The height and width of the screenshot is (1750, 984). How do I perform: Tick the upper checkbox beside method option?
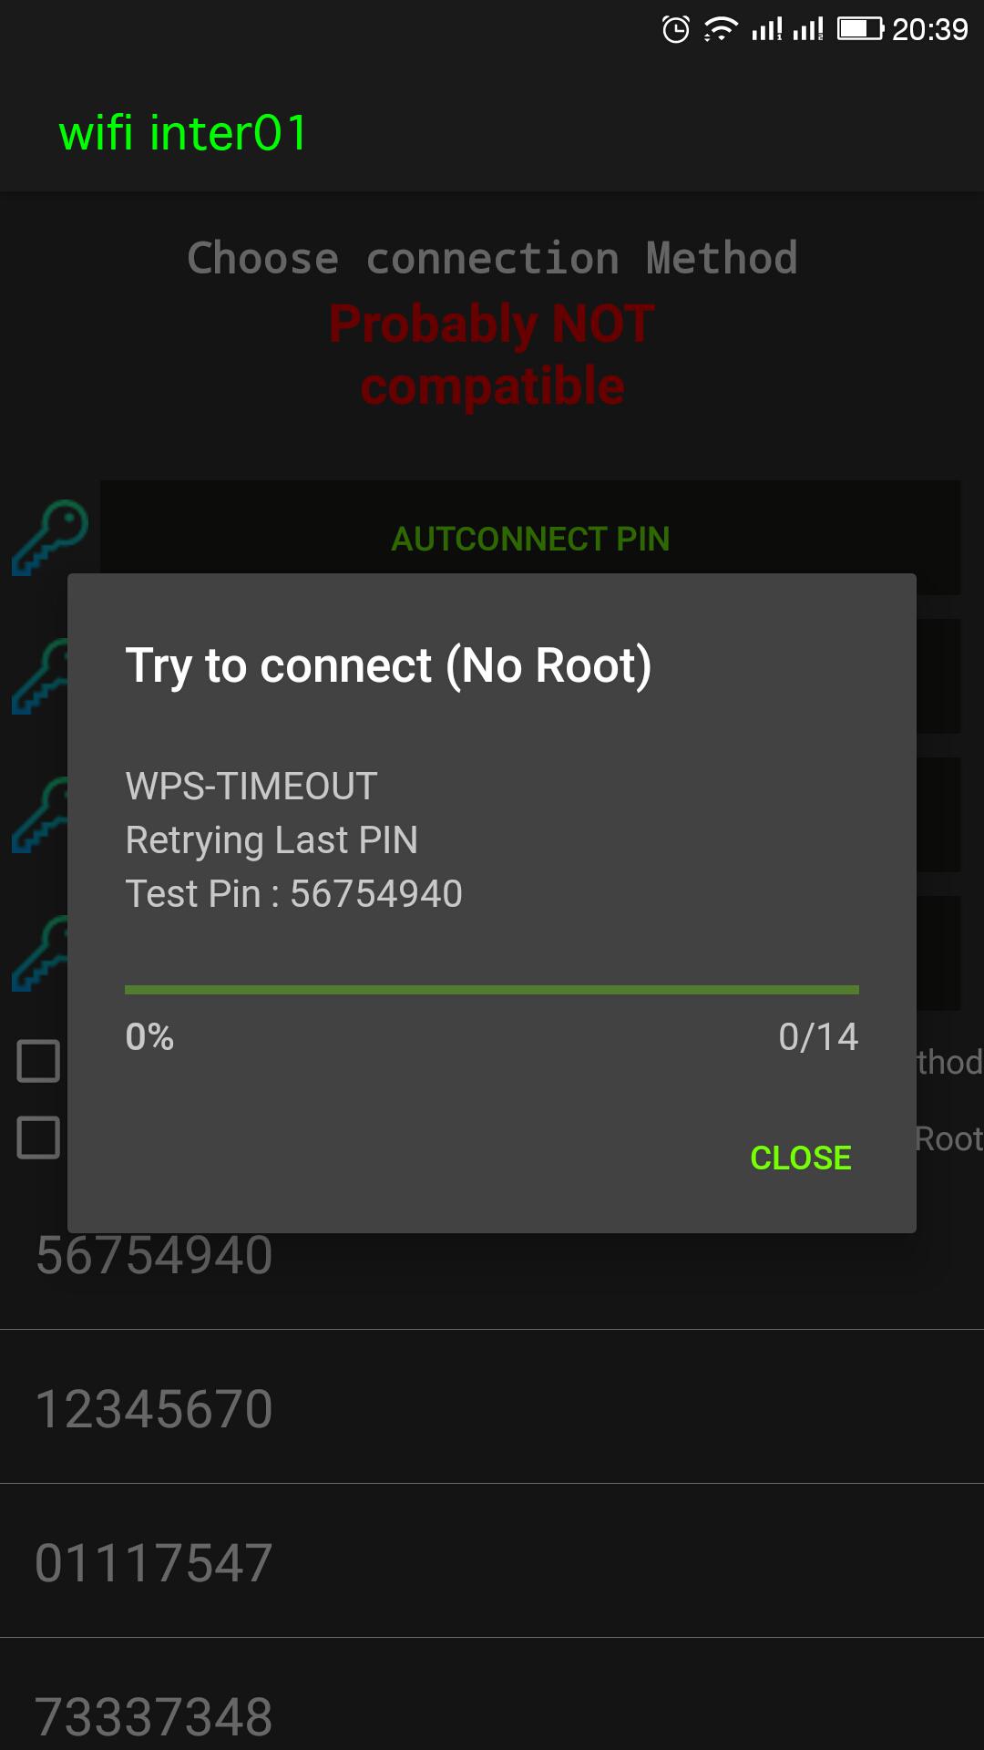38,1061
